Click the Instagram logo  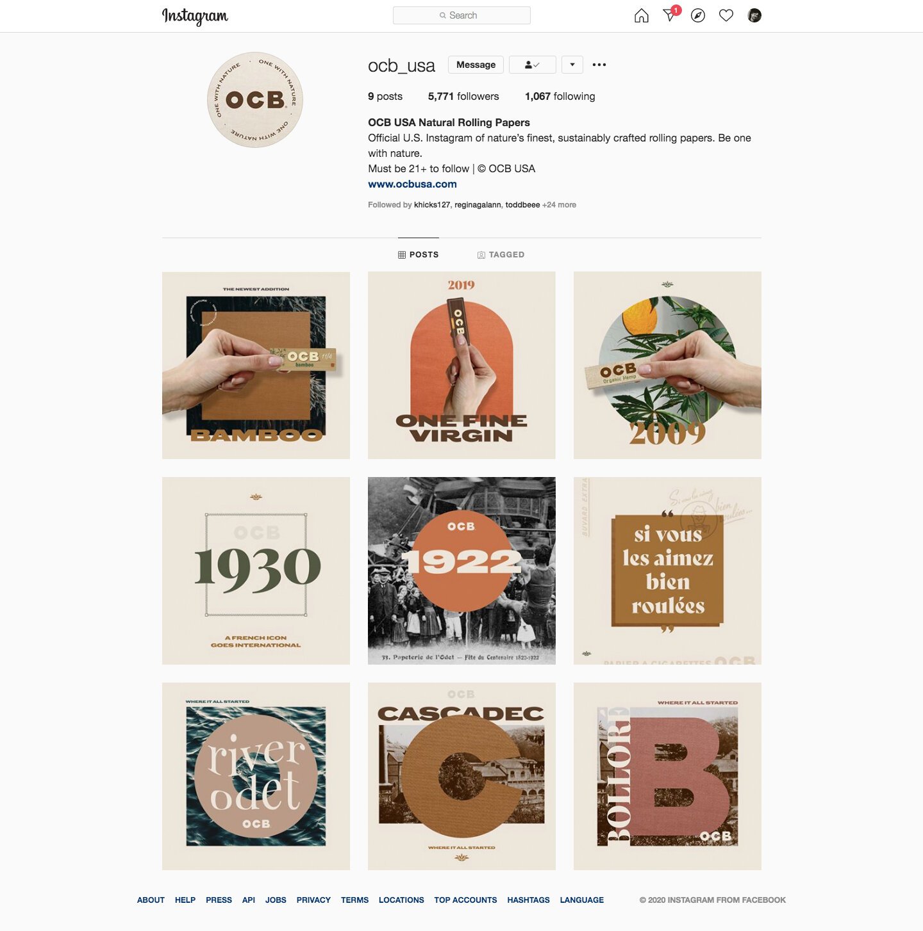point(195,16)
